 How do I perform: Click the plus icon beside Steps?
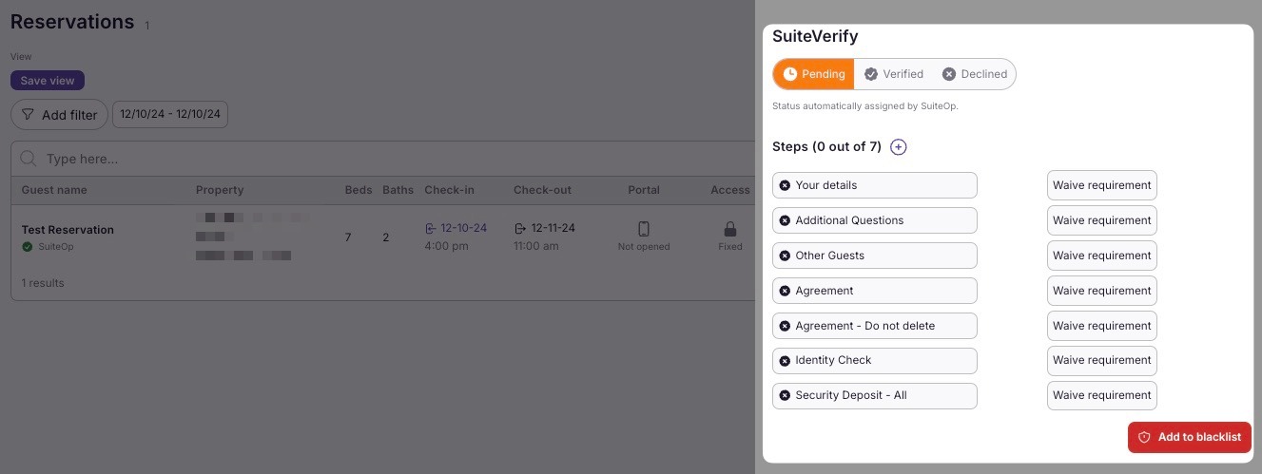(899, 147)
